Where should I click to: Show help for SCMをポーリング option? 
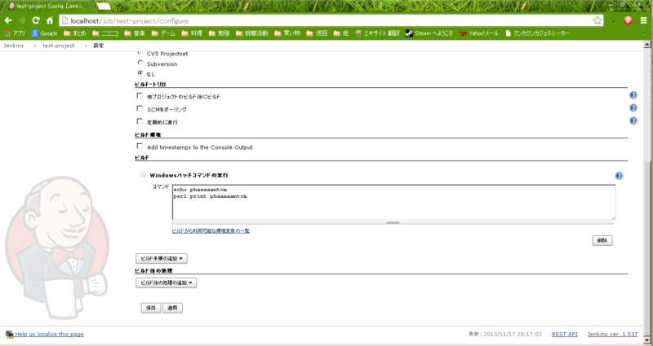[x=633, y=108]
